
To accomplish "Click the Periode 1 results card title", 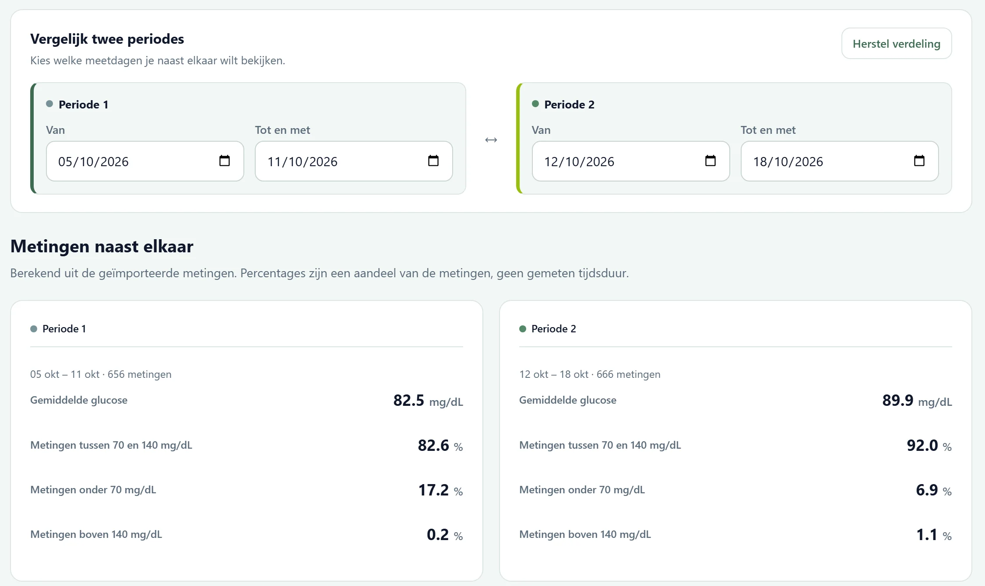I will 64,329.
